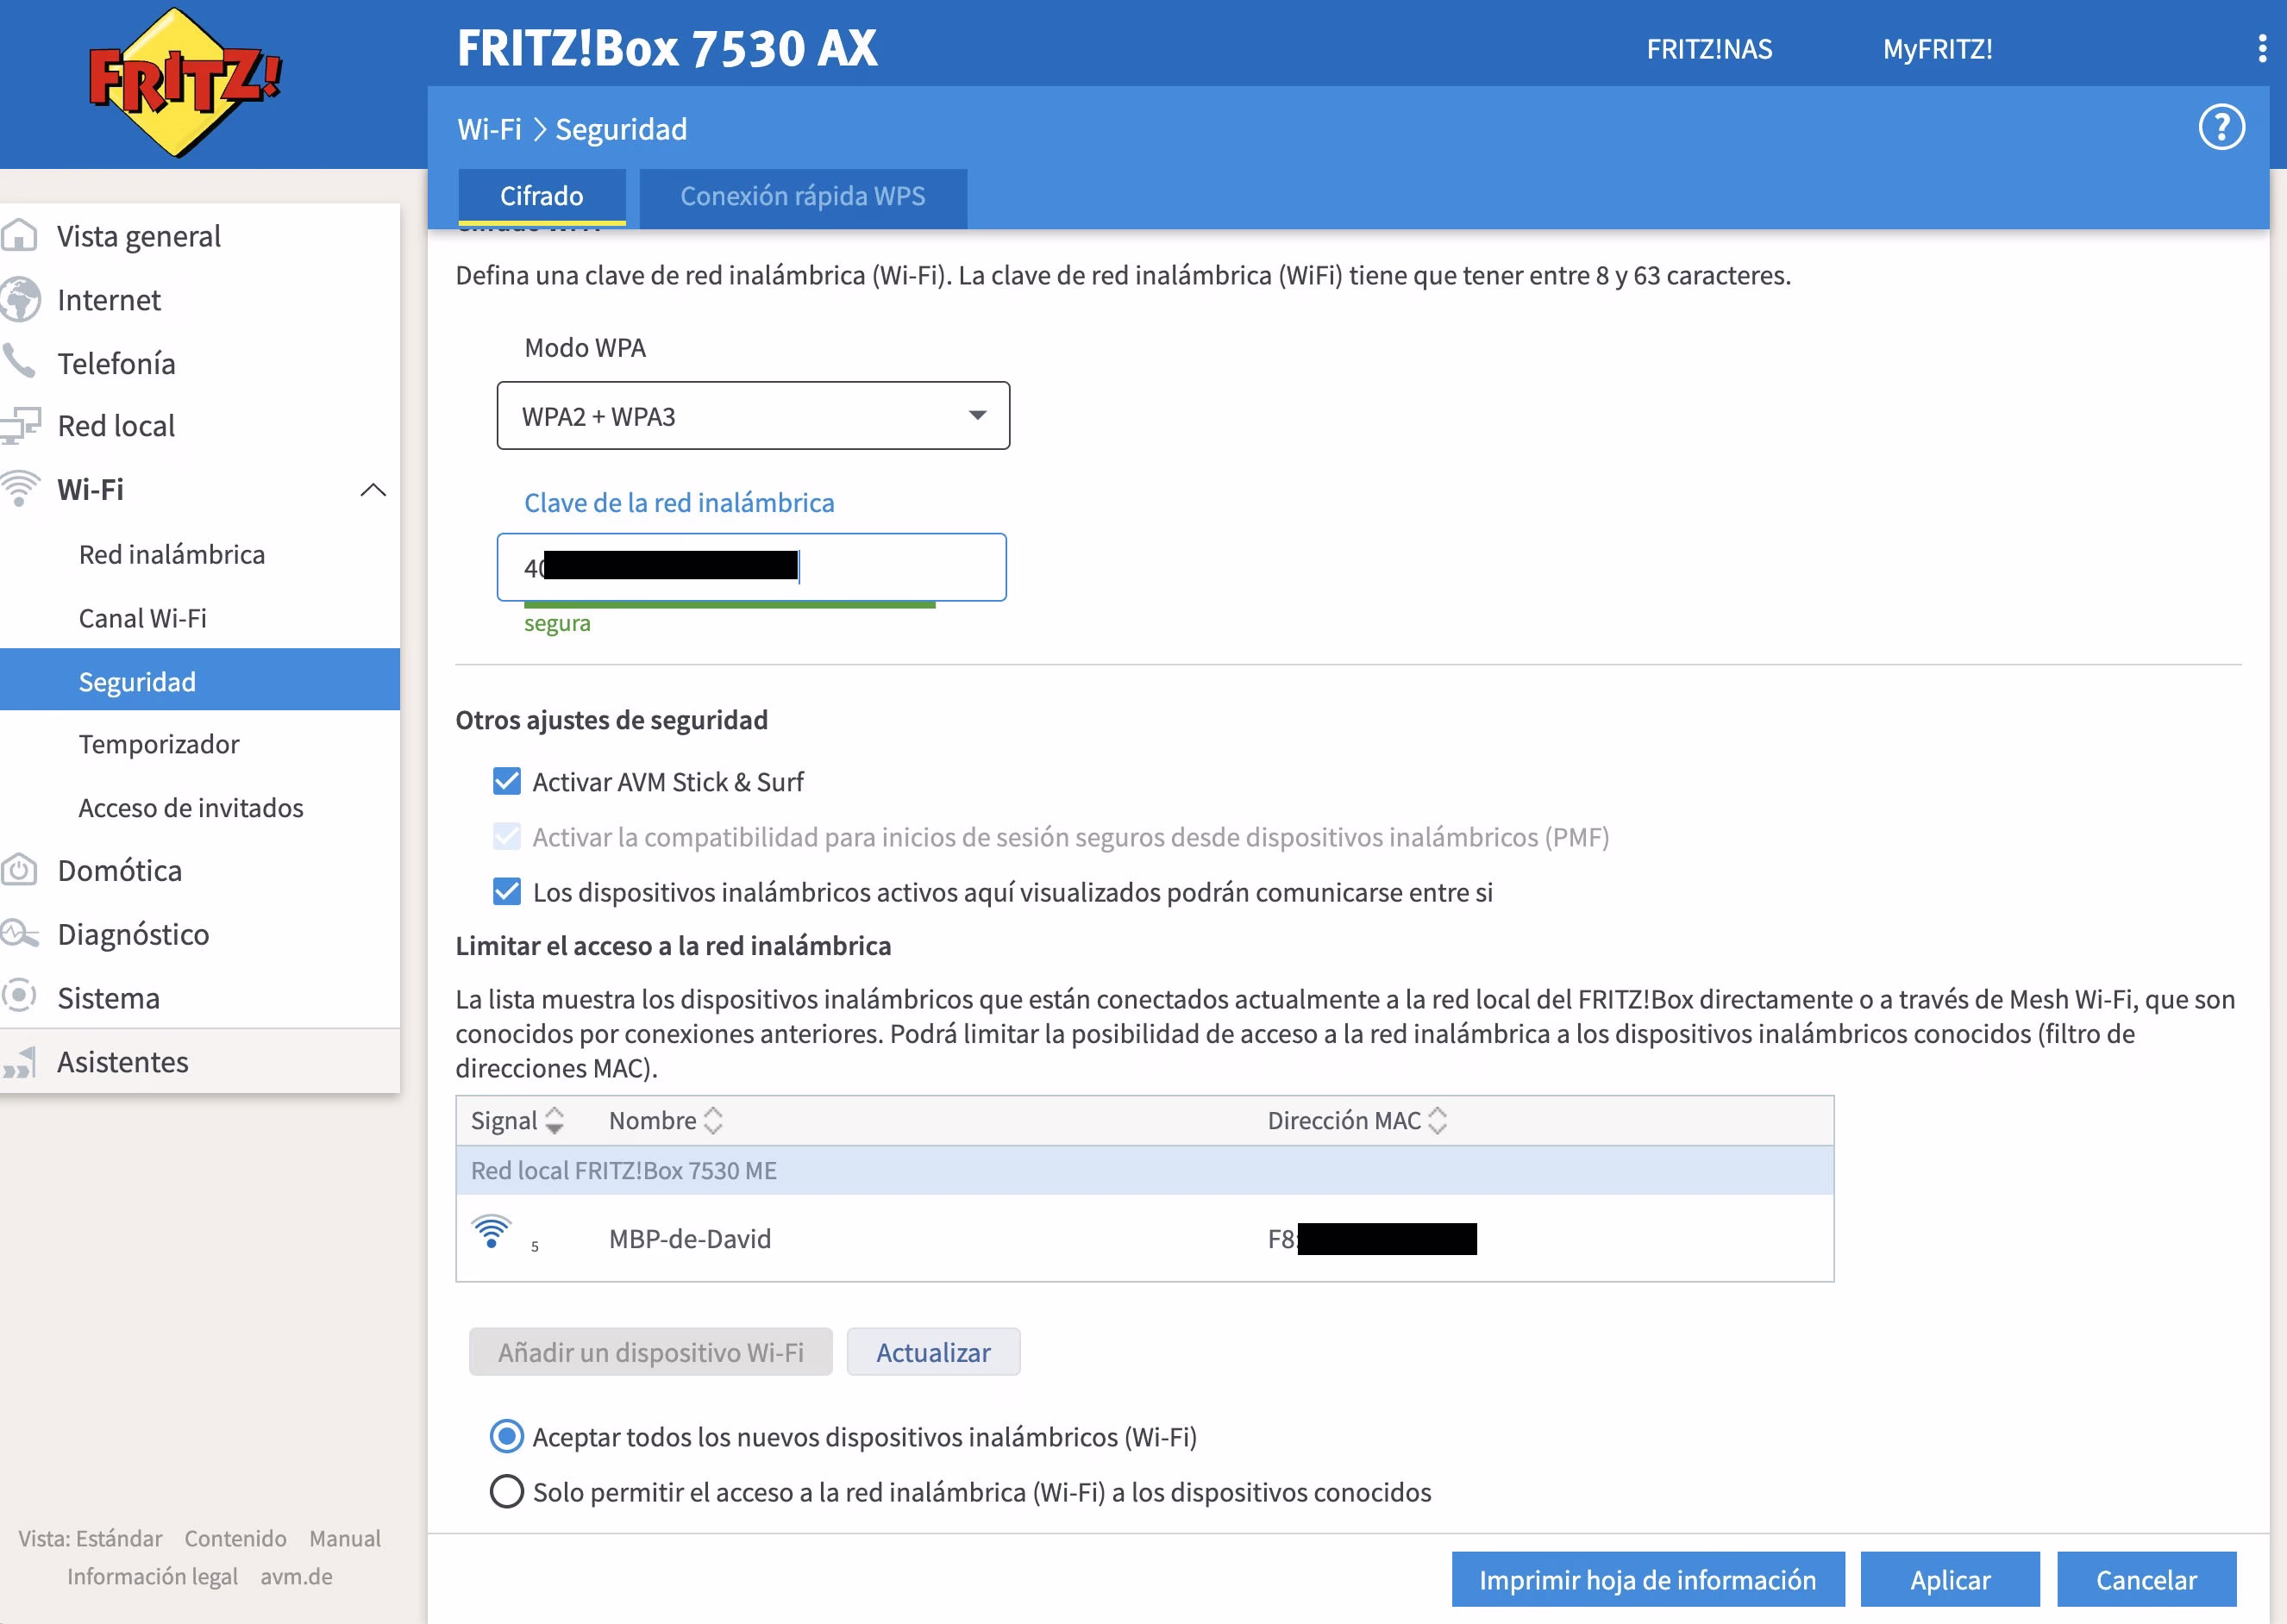Click Imprimir hoja de información button
The image size is (2287, 1624).
tap(1648, 1580)
